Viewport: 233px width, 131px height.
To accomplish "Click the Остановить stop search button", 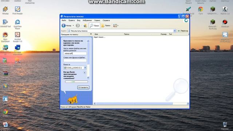I will [x=83, y=87].
